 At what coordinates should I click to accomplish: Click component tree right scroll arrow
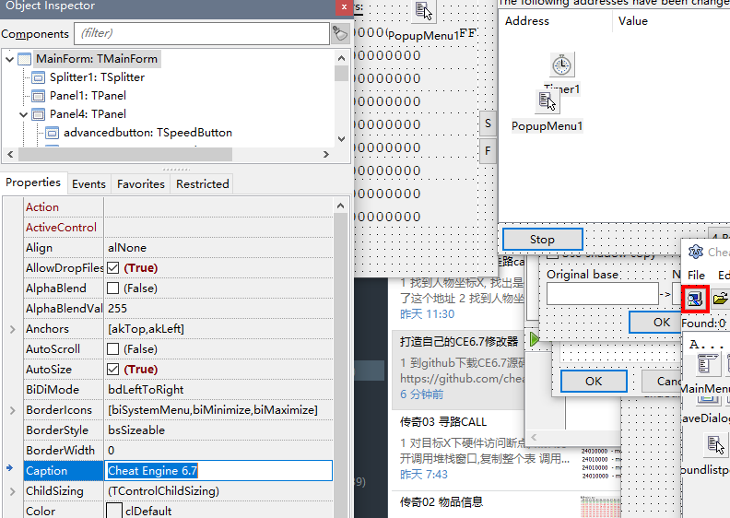point(326,154)
